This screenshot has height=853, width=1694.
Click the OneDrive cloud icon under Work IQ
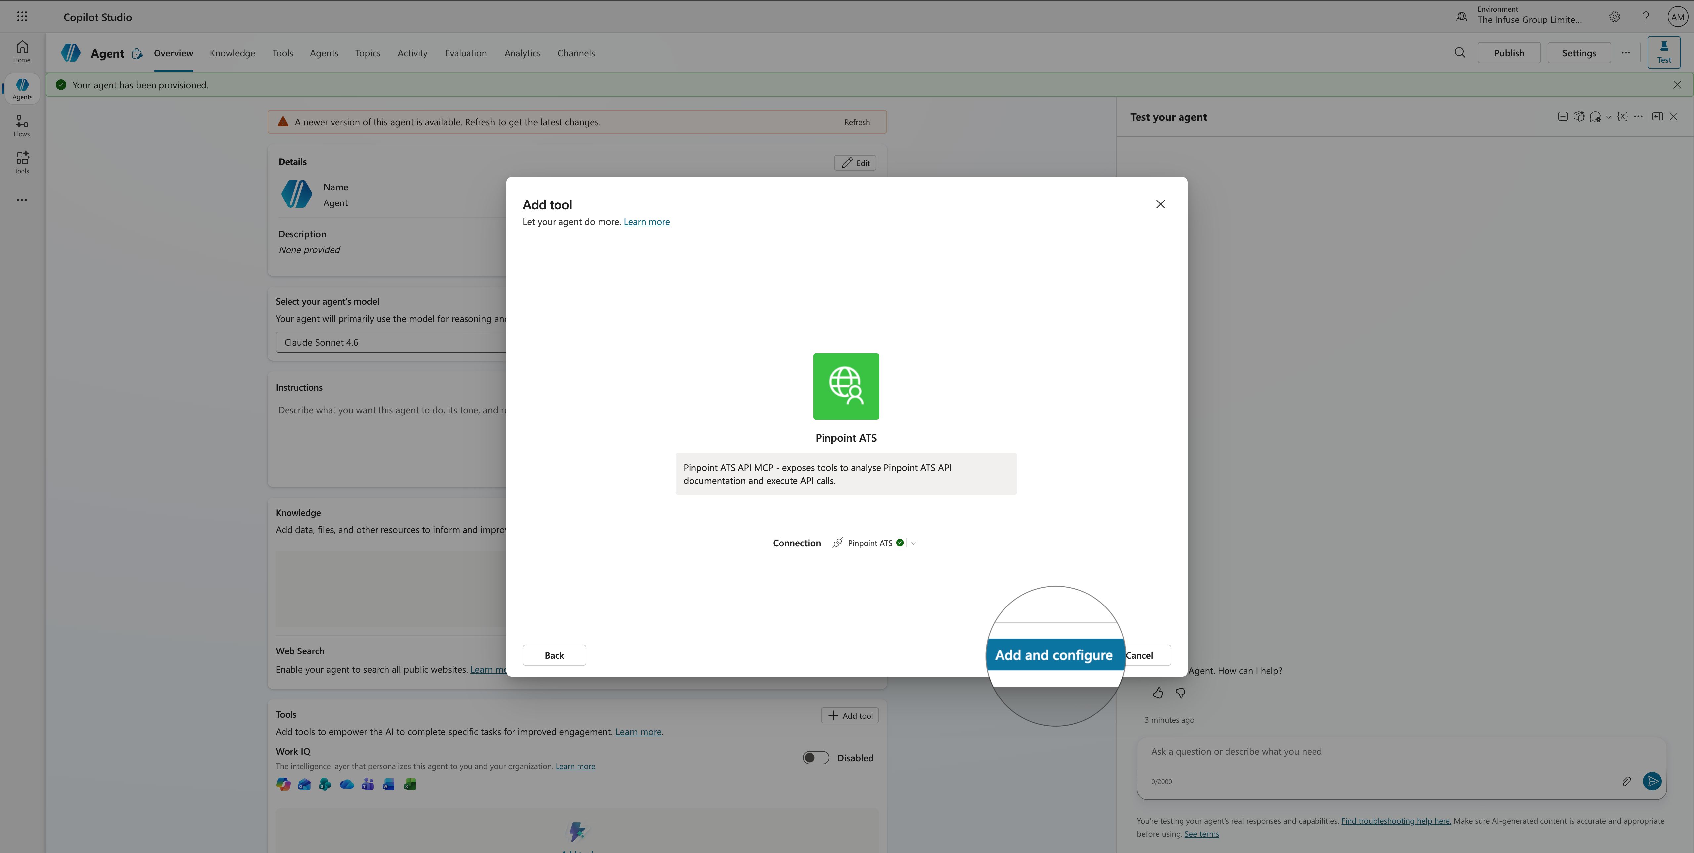346,784
